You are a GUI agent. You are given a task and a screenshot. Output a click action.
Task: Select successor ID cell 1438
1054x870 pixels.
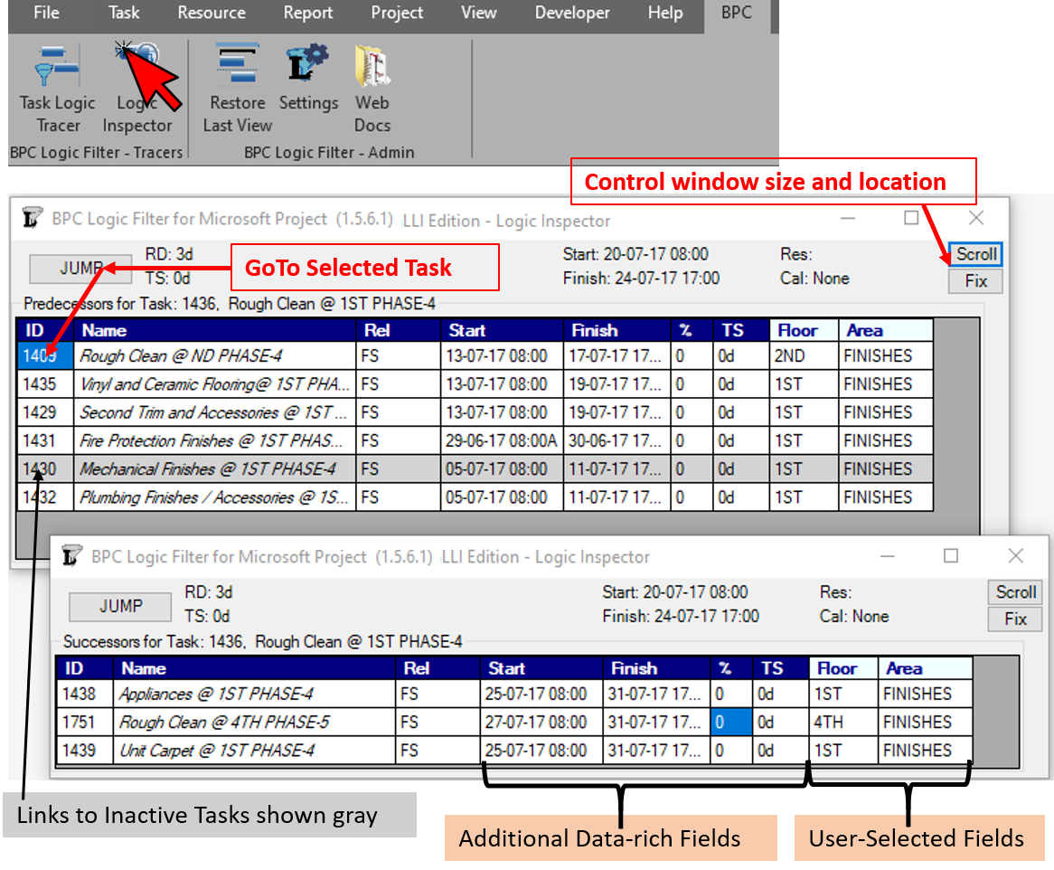click(85, 694)
